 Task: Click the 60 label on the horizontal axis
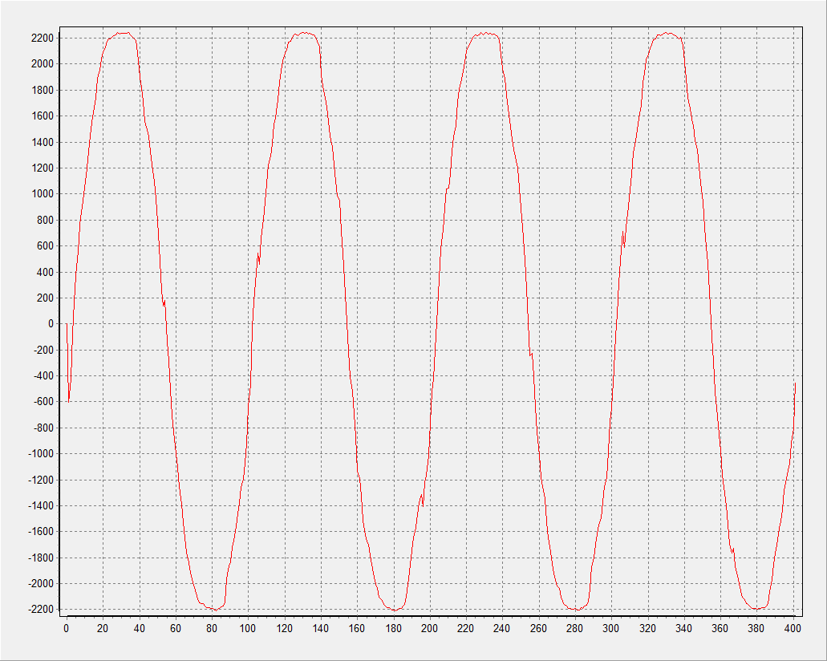coord(175,628)
